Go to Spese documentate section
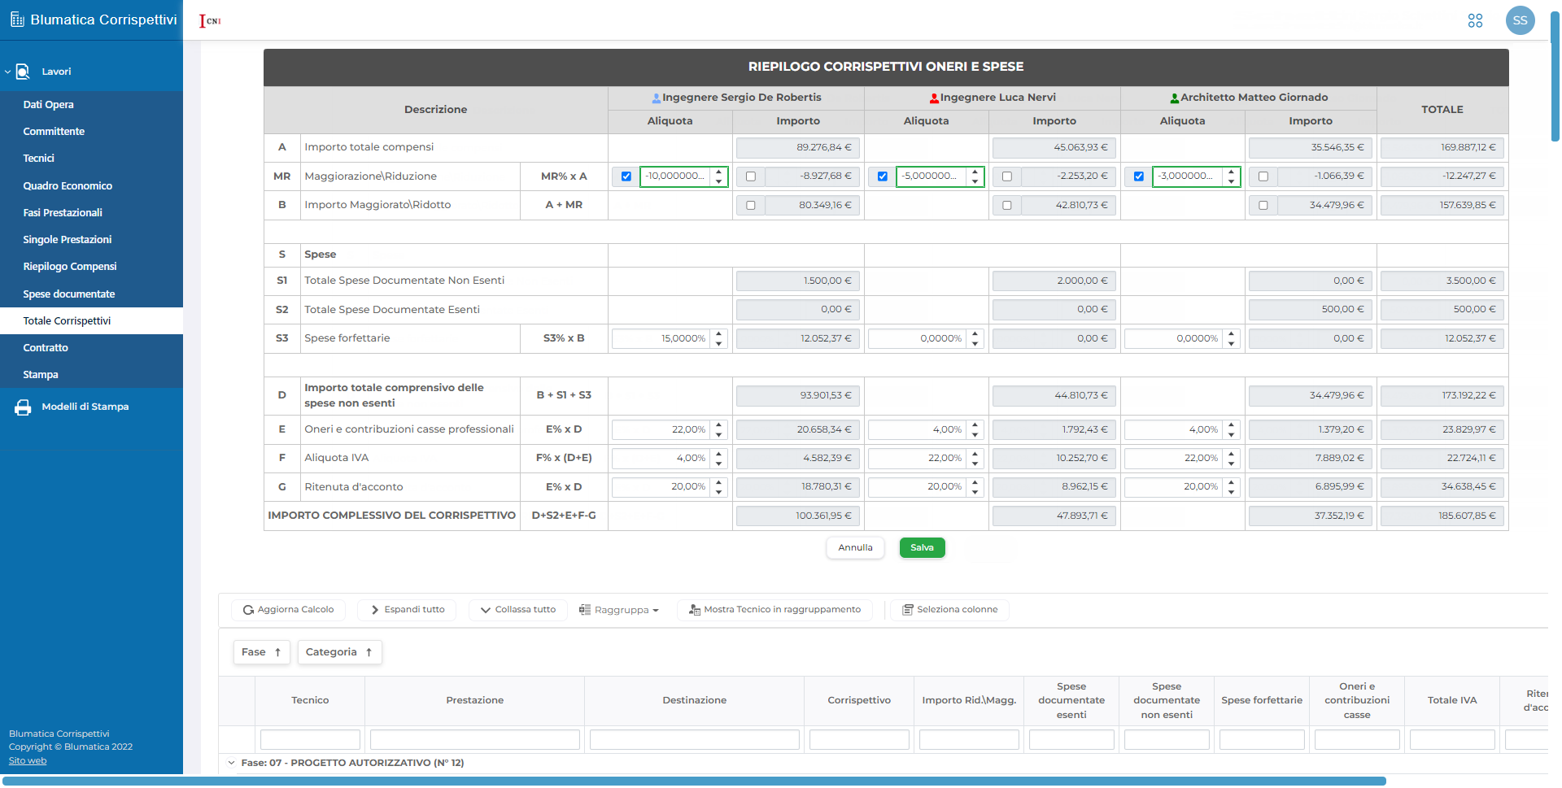Screen dimensions: 1562x788 tap(69, 294)
